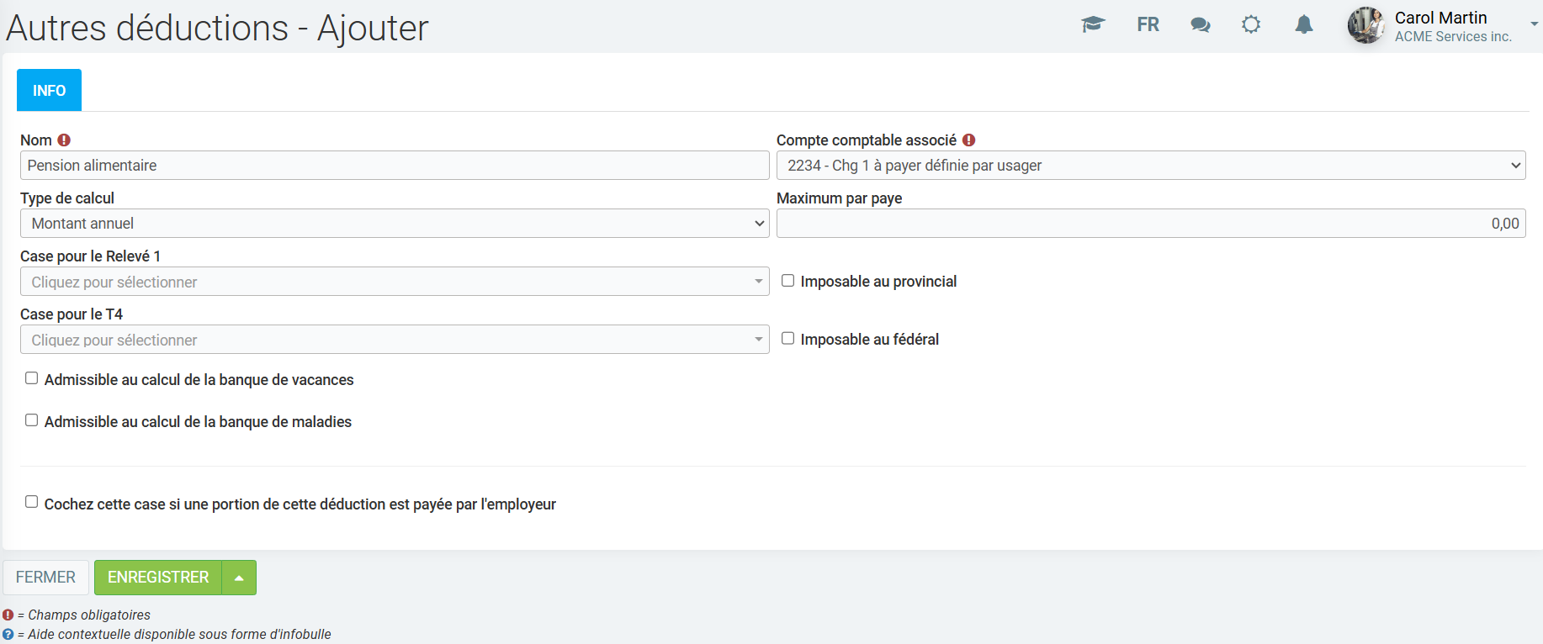This screenshot has width=1543, height=644.
Task: Check the employer-paid portion checkbox
Action: point(32,503)
